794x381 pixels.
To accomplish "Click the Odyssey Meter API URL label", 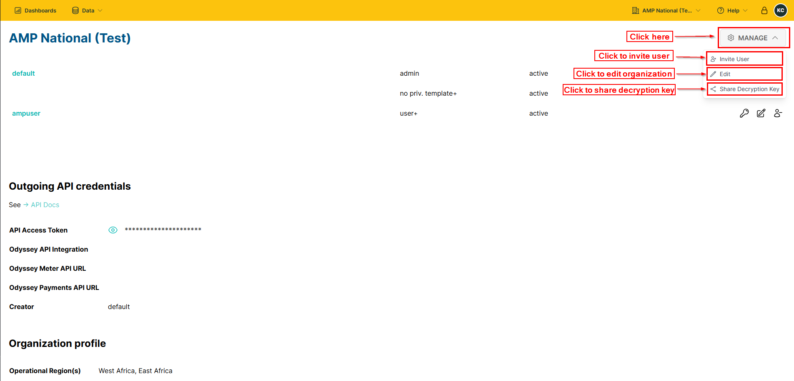I will pyautogui.click(x=48, y=268).
